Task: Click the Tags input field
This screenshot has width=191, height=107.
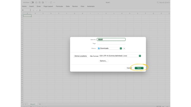Action: click(111, 43)
